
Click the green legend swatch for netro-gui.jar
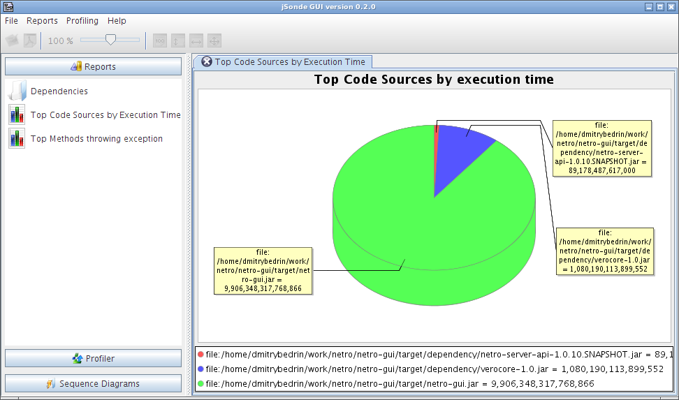(200, 383)
